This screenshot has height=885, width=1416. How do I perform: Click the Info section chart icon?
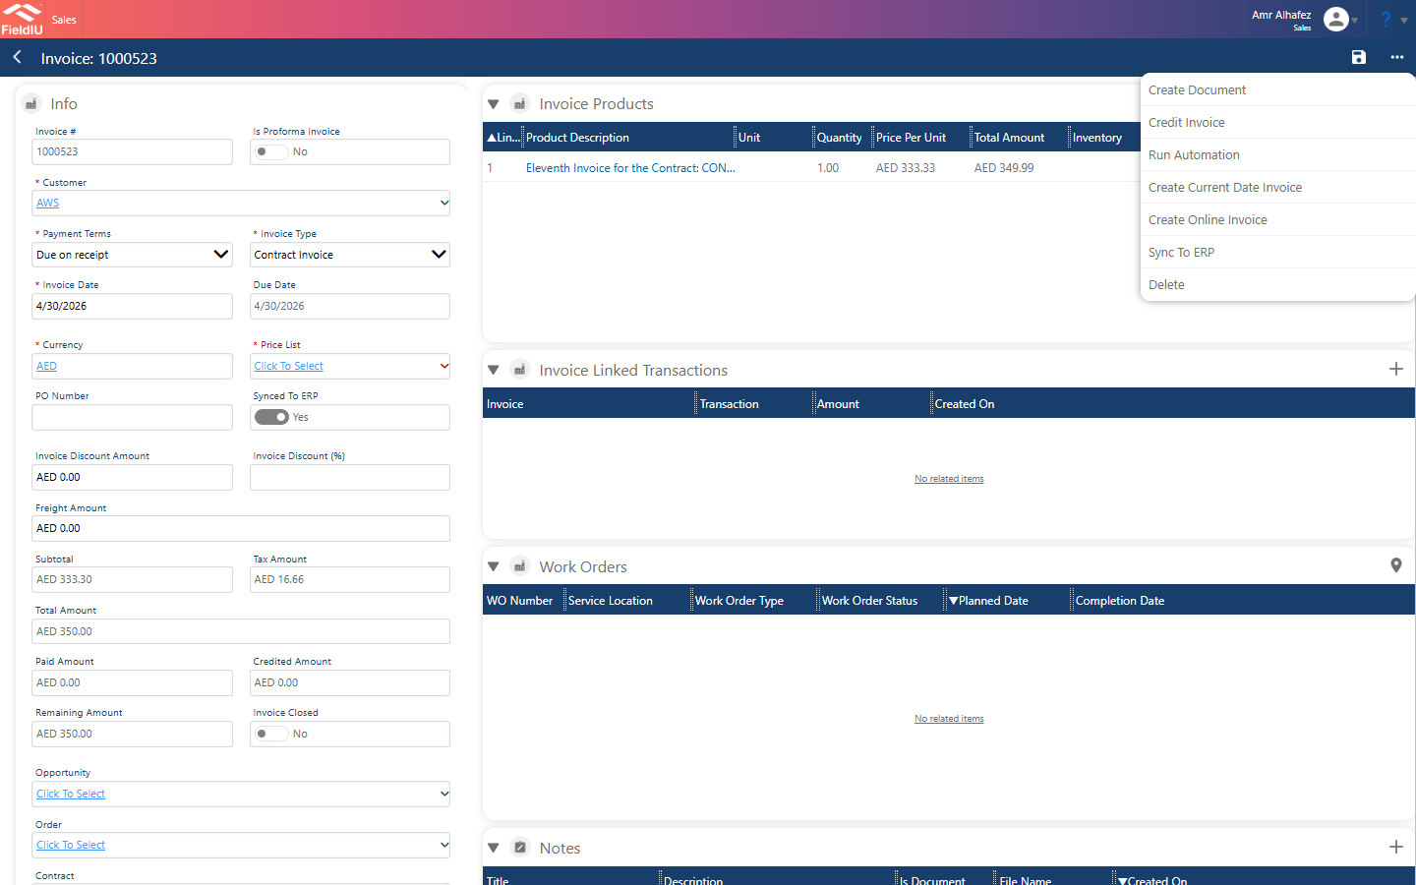(31, 104)
